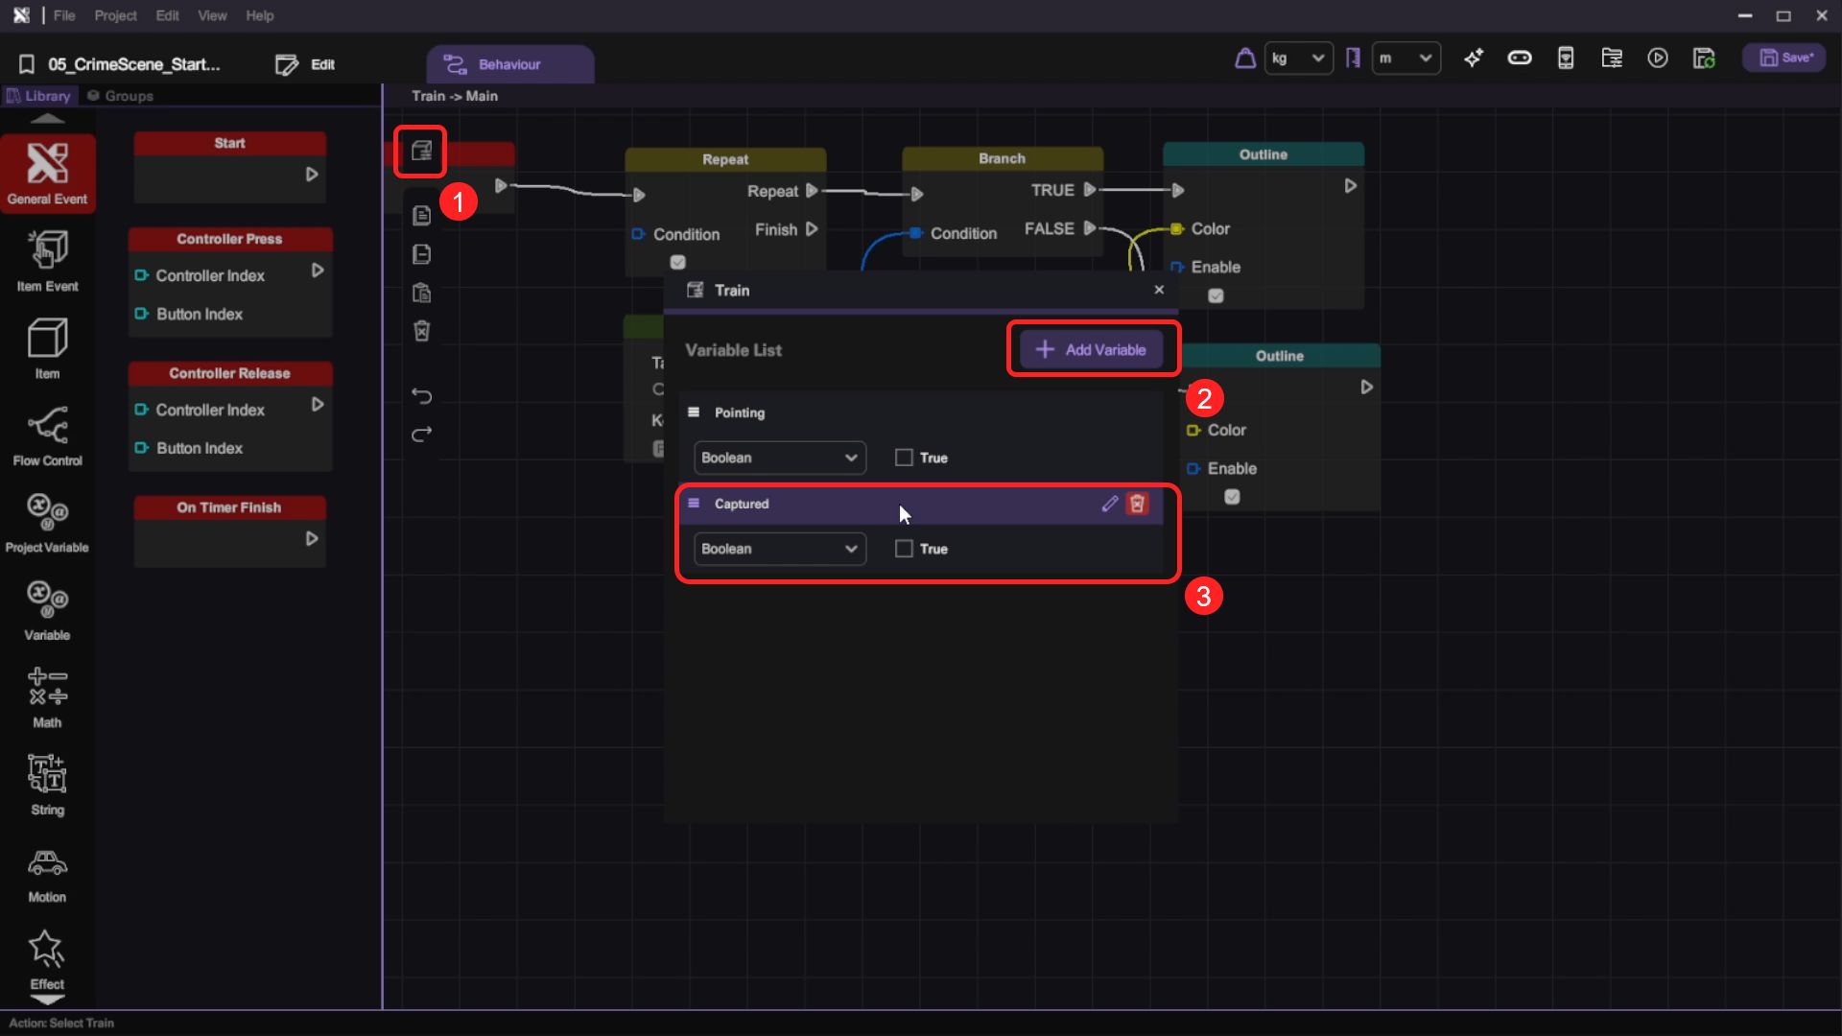This screenshot has width=1842, height=1036.
Task: Select the Flow Control library category
Action: (47, 436)
